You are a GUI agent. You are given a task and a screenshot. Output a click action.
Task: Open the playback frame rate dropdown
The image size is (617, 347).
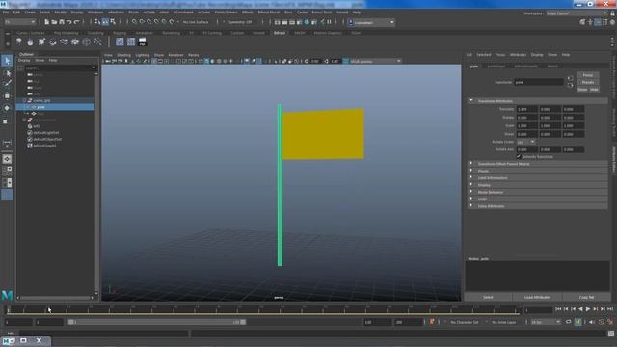(x=546, y=322)
